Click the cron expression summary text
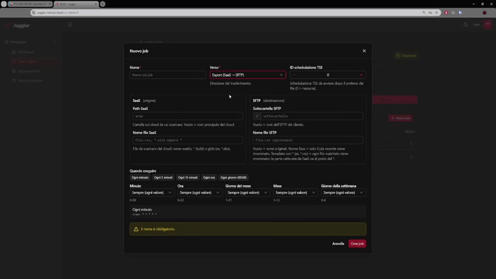Viewport: 496px width, 279px height. (x=144, y=214)
